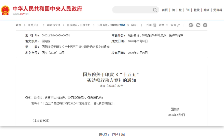The height and width of the screenshot is (137, 224).
Task: Share via the WeChat icon
Action: point(198,25)
